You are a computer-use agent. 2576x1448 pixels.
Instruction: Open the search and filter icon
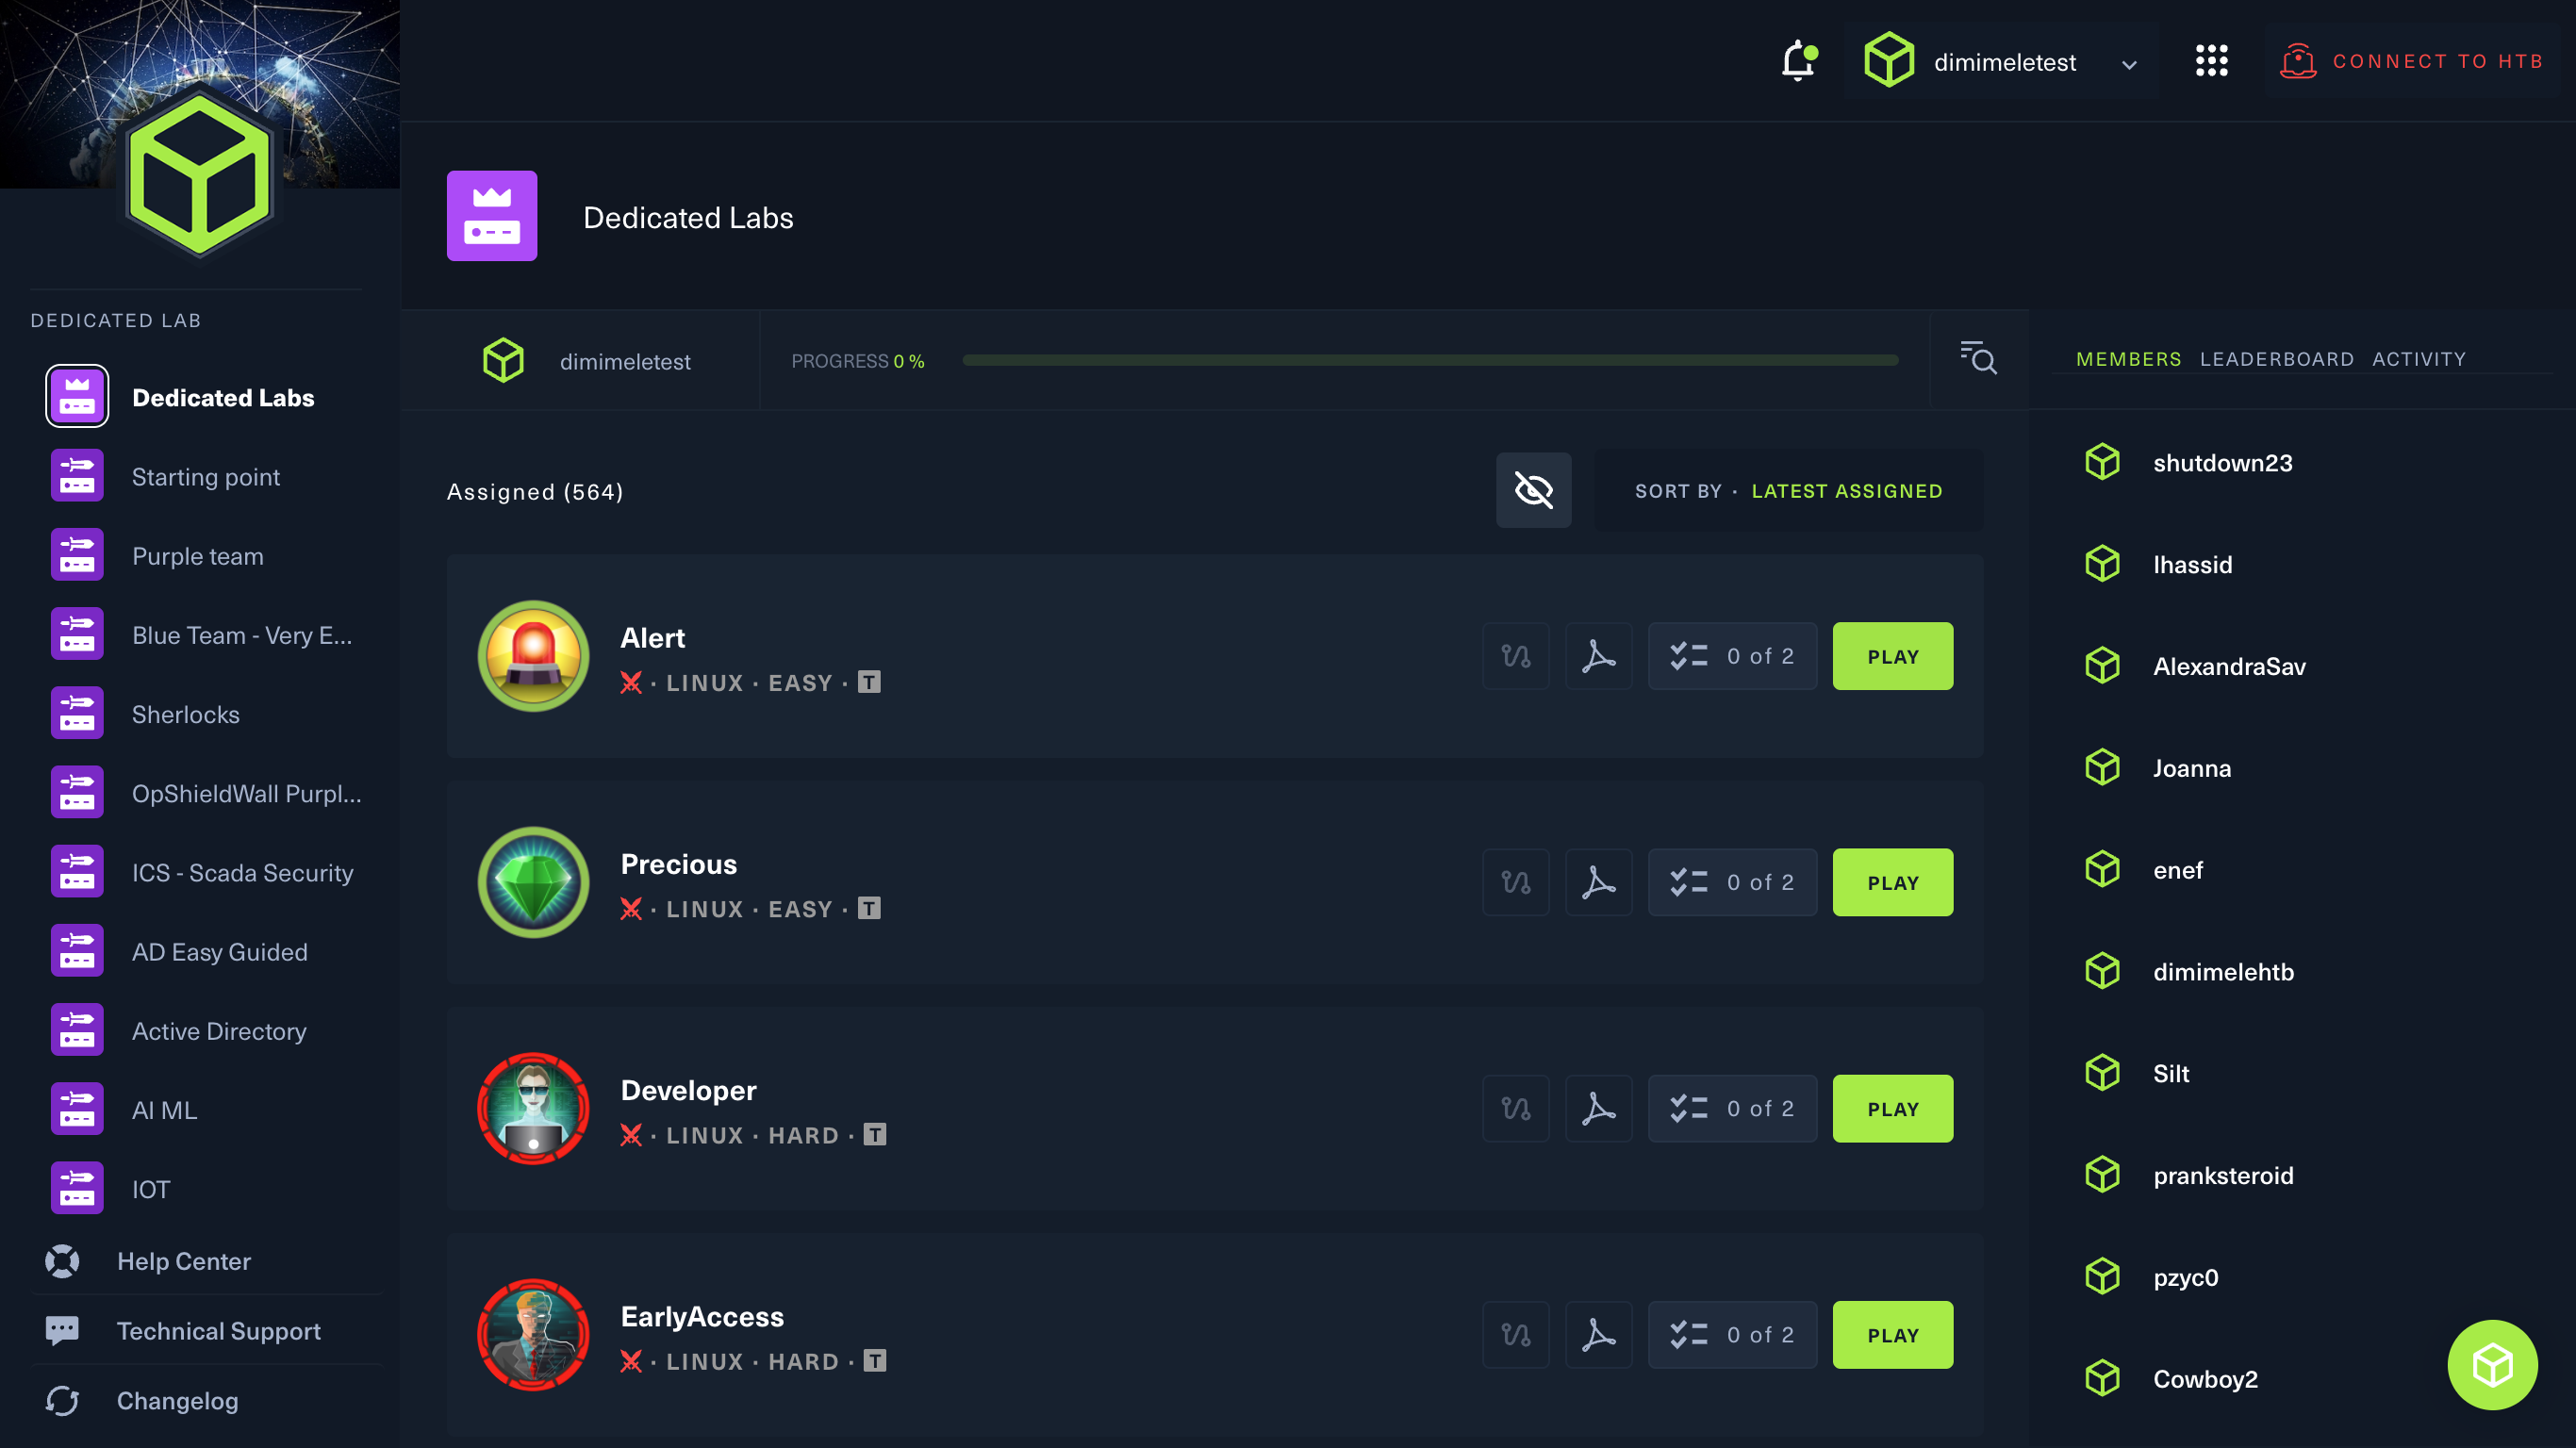(1978, 358)
